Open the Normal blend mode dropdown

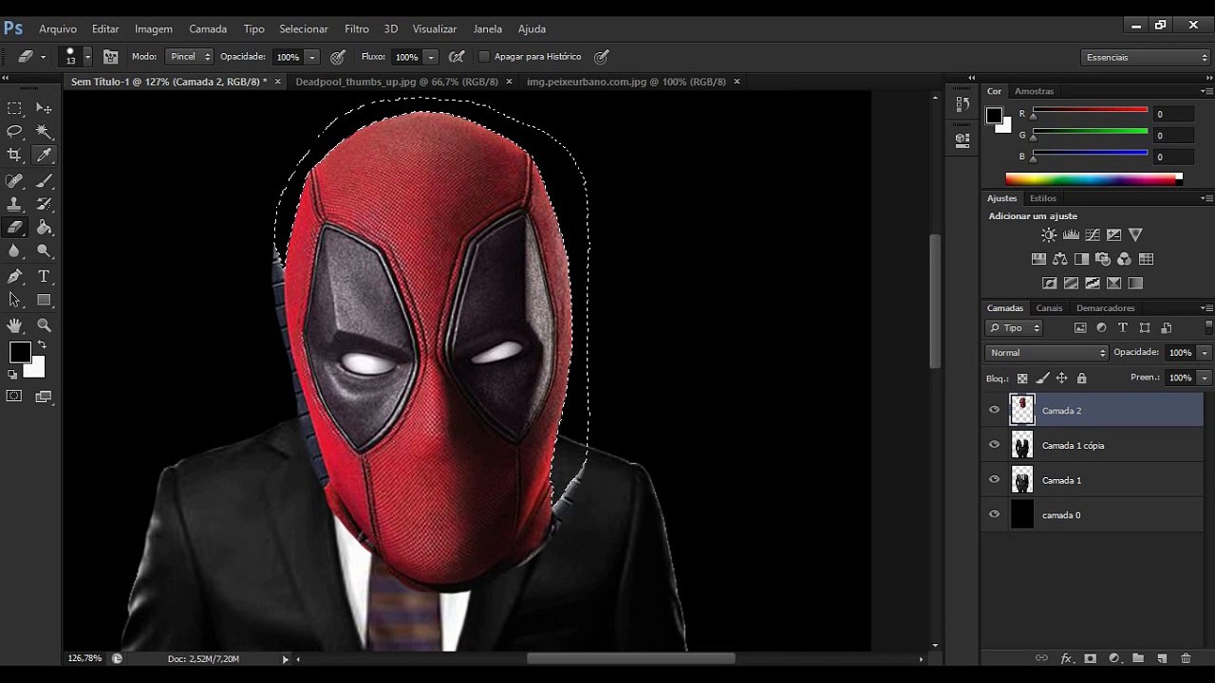click(1047, 353)
